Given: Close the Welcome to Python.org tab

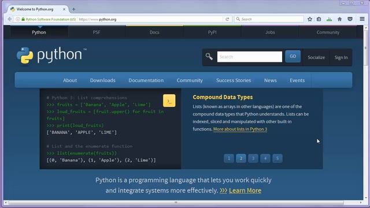Looking at the screenshot, I should coord(64,9).
